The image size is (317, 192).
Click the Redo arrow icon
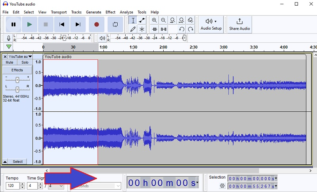click(x=190, y=29)
